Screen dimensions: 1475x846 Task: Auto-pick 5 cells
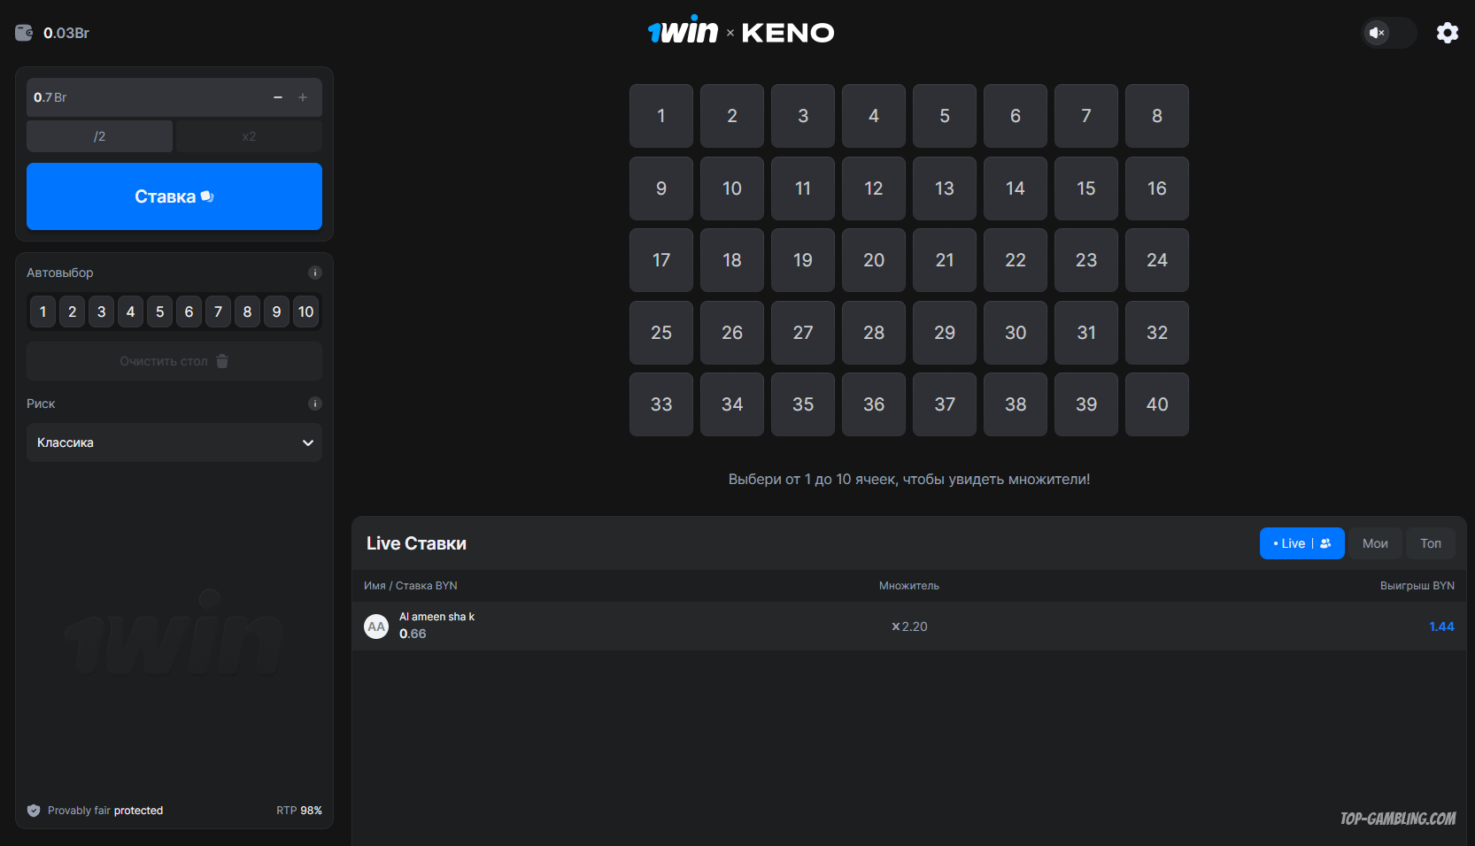coord(159,311)
